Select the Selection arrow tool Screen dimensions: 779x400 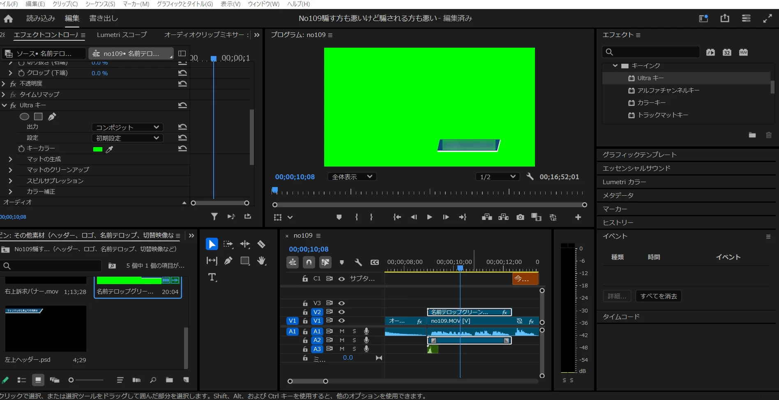pos(212,244)
